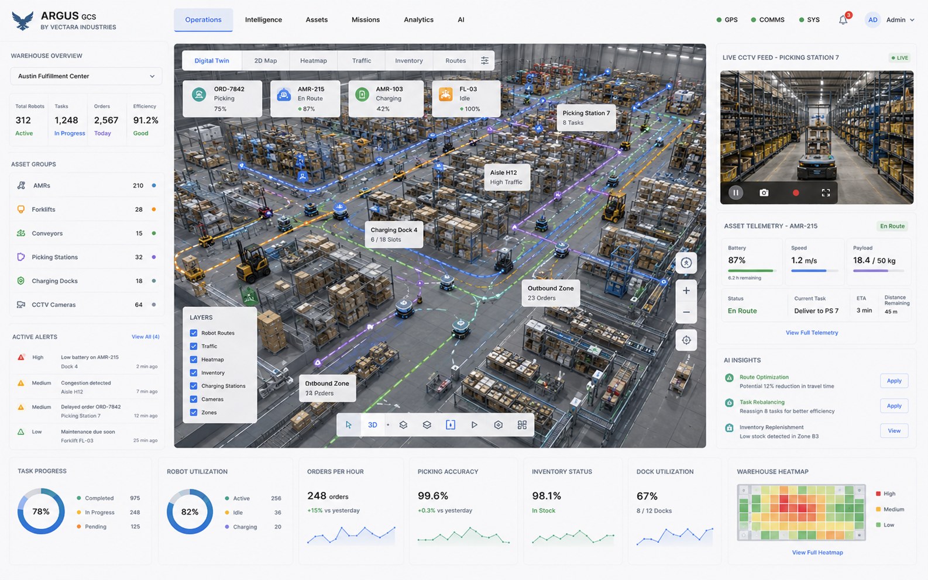
Task: Click the payload progress bar
Action: click(x=878, y=271)
